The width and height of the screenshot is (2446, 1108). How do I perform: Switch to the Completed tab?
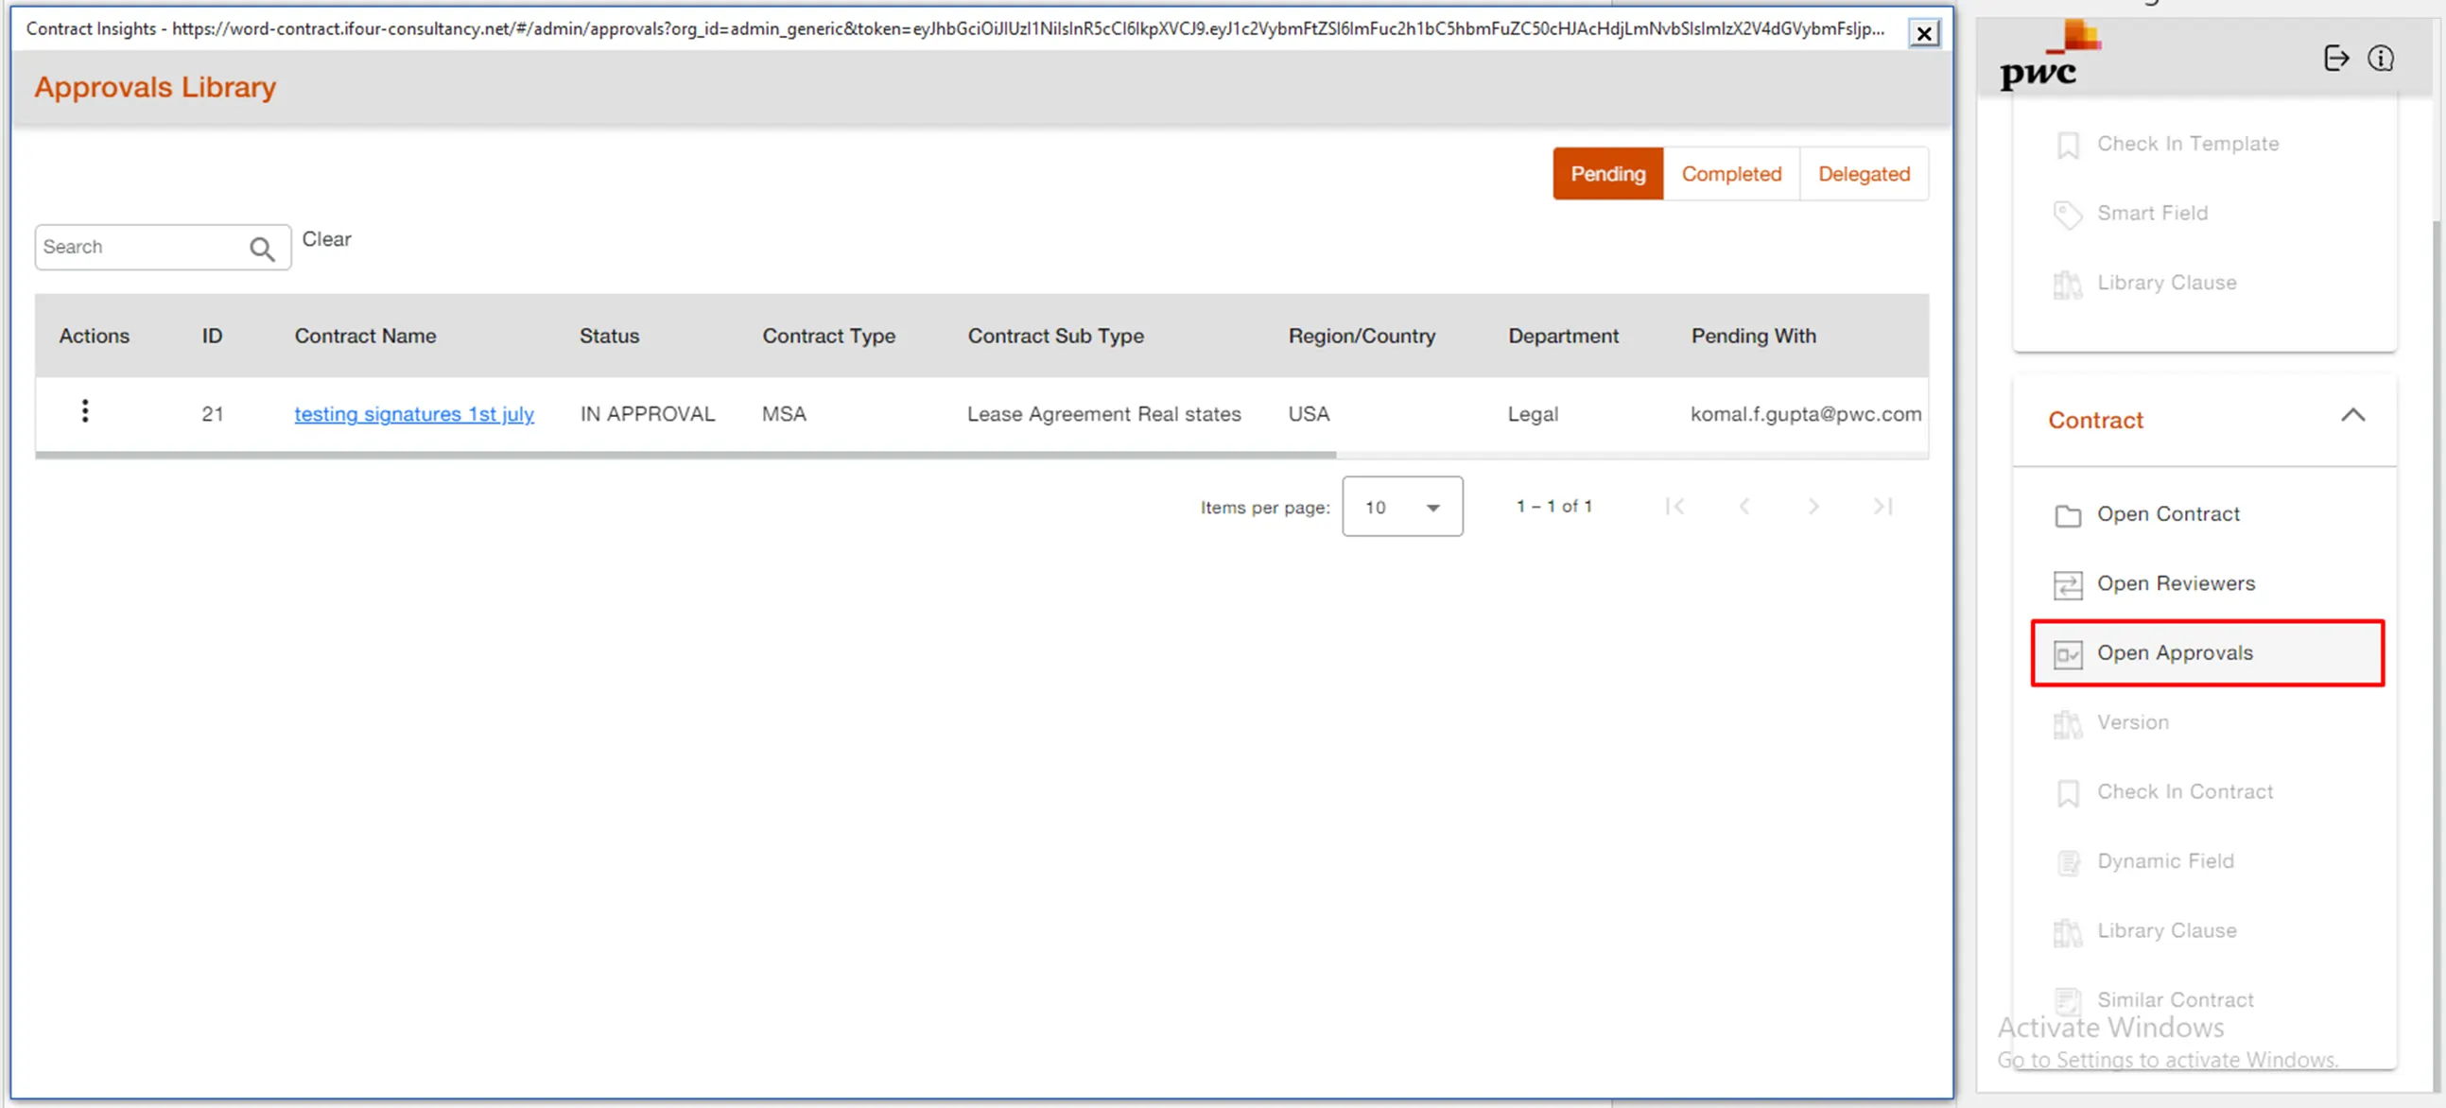point(1731,174)
